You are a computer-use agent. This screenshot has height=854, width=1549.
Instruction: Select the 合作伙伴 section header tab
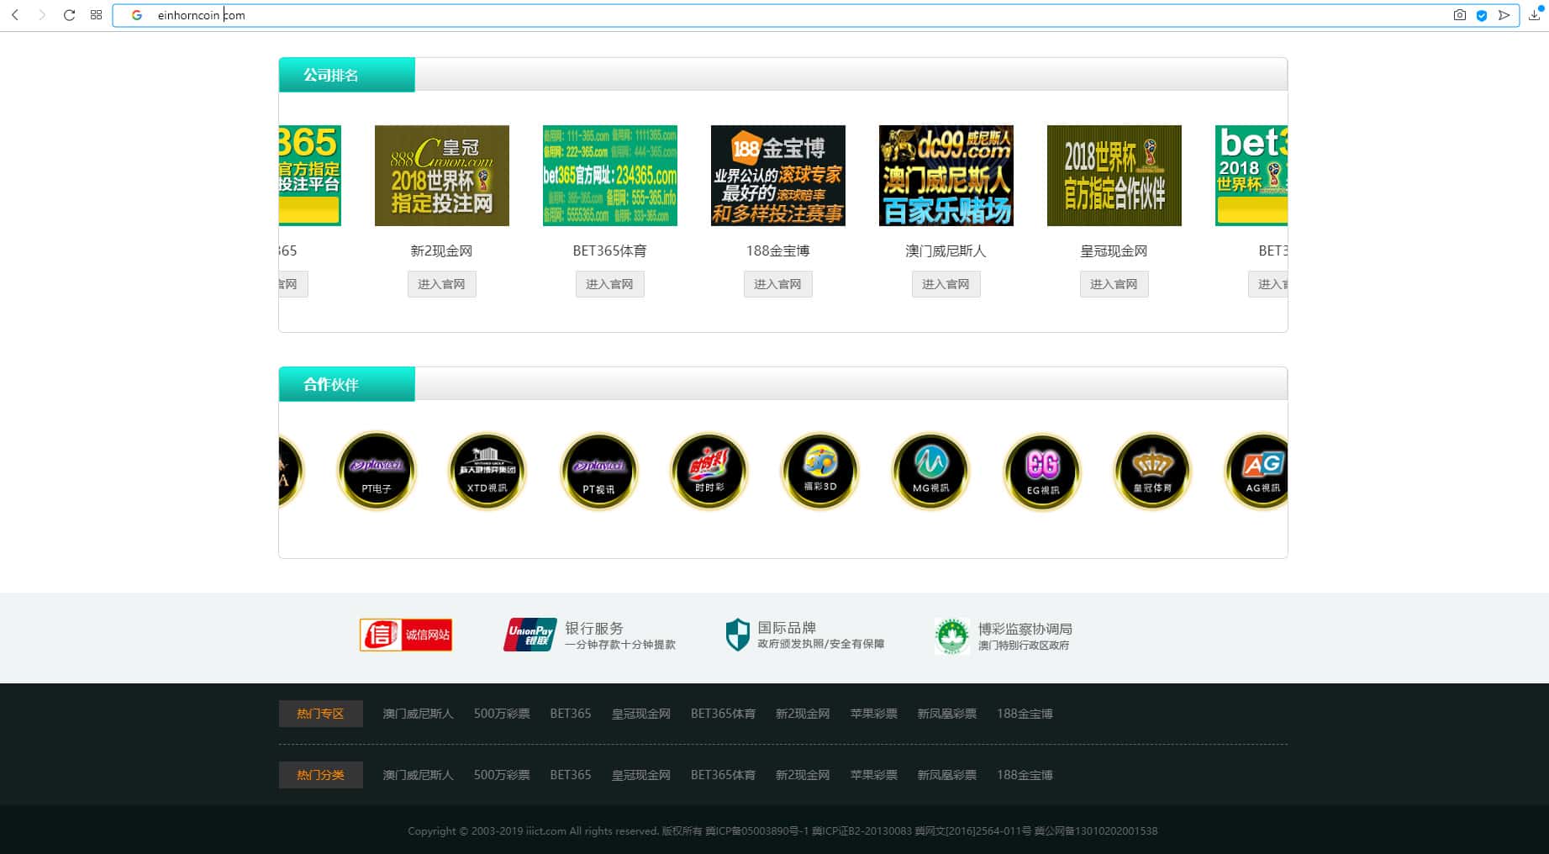[347, 384]
